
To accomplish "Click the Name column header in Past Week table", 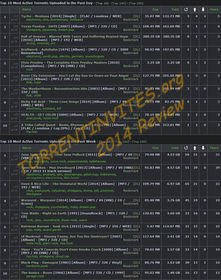I will (27, 148).
